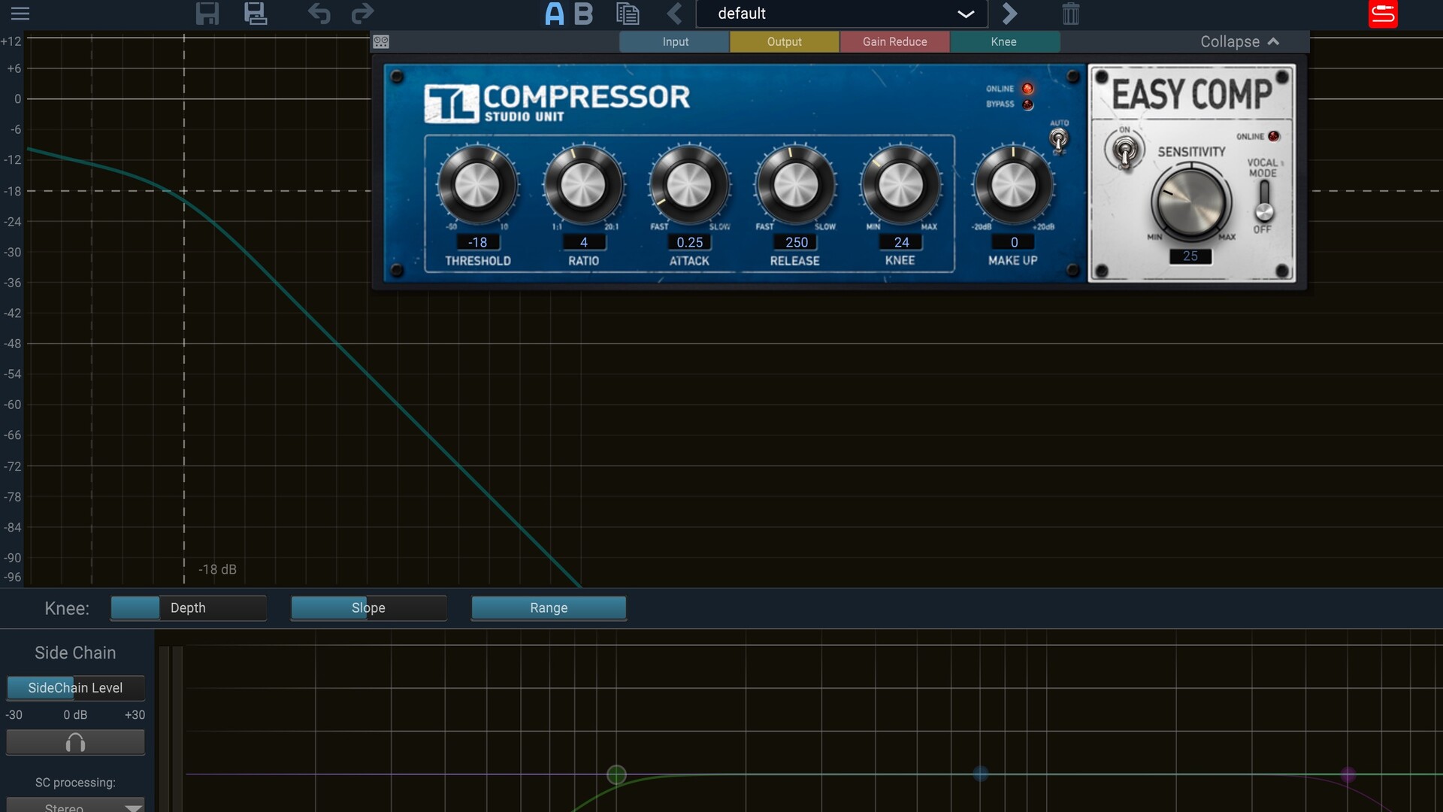
Task: Switch to the A state
Action: point(555,14)
